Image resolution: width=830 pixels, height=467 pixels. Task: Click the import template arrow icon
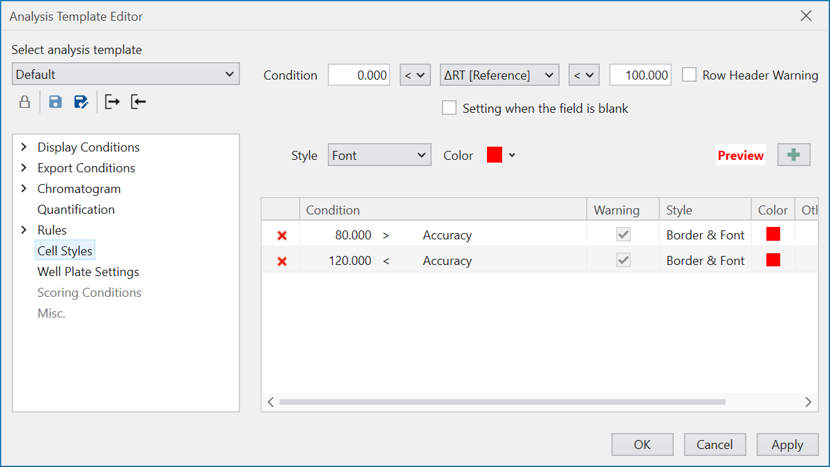[x=138, y=102]
